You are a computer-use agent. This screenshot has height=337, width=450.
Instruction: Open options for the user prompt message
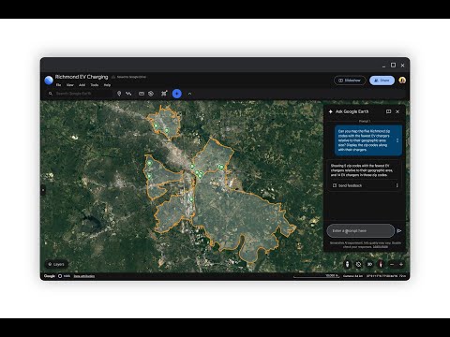pos(397,140)
